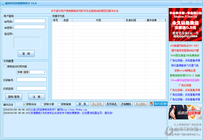Image resolution: width=203 pixels, height=140 pixels.
Task: Click the 注册 register button
Action: [x=37, y=96]
